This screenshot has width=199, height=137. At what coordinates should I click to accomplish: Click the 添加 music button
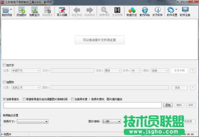[x=167, y=105]
